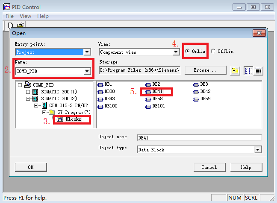Click the dialog Help button
The image size is (277, 203).
246,167
